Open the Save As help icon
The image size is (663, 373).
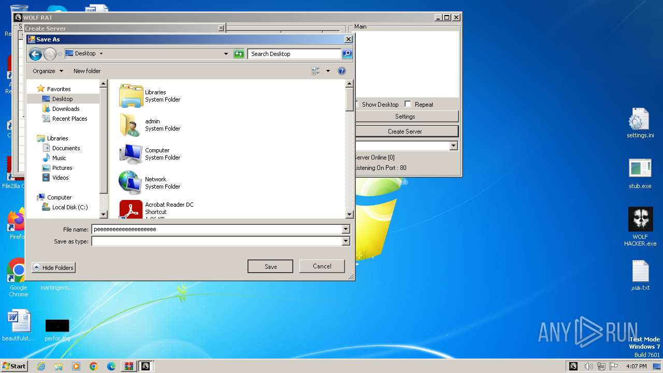[x=341, y=71]
